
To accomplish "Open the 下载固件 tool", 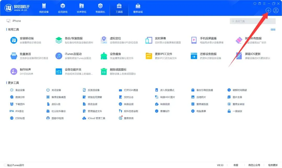I will [x=17, y=104].
